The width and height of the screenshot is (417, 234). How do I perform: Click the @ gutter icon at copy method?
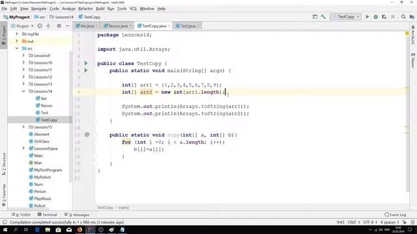[87, 135]
